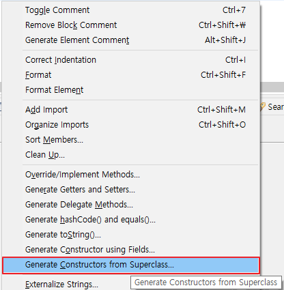Image resolution: width=284 pixels, height=290 pixels.
Task: Choose Generate Getters and Setters
Action: [x=131, y=190]
